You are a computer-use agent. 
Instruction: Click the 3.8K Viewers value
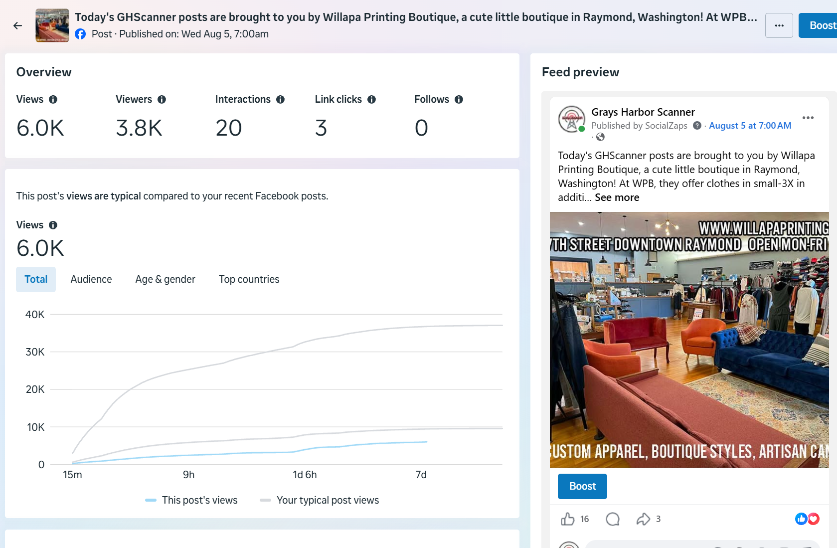139,128
